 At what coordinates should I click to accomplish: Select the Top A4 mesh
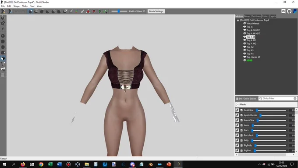(250, 54)
